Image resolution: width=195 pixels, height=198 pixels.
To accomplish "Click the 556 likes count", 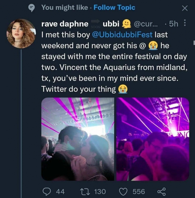I will point(139,191).
